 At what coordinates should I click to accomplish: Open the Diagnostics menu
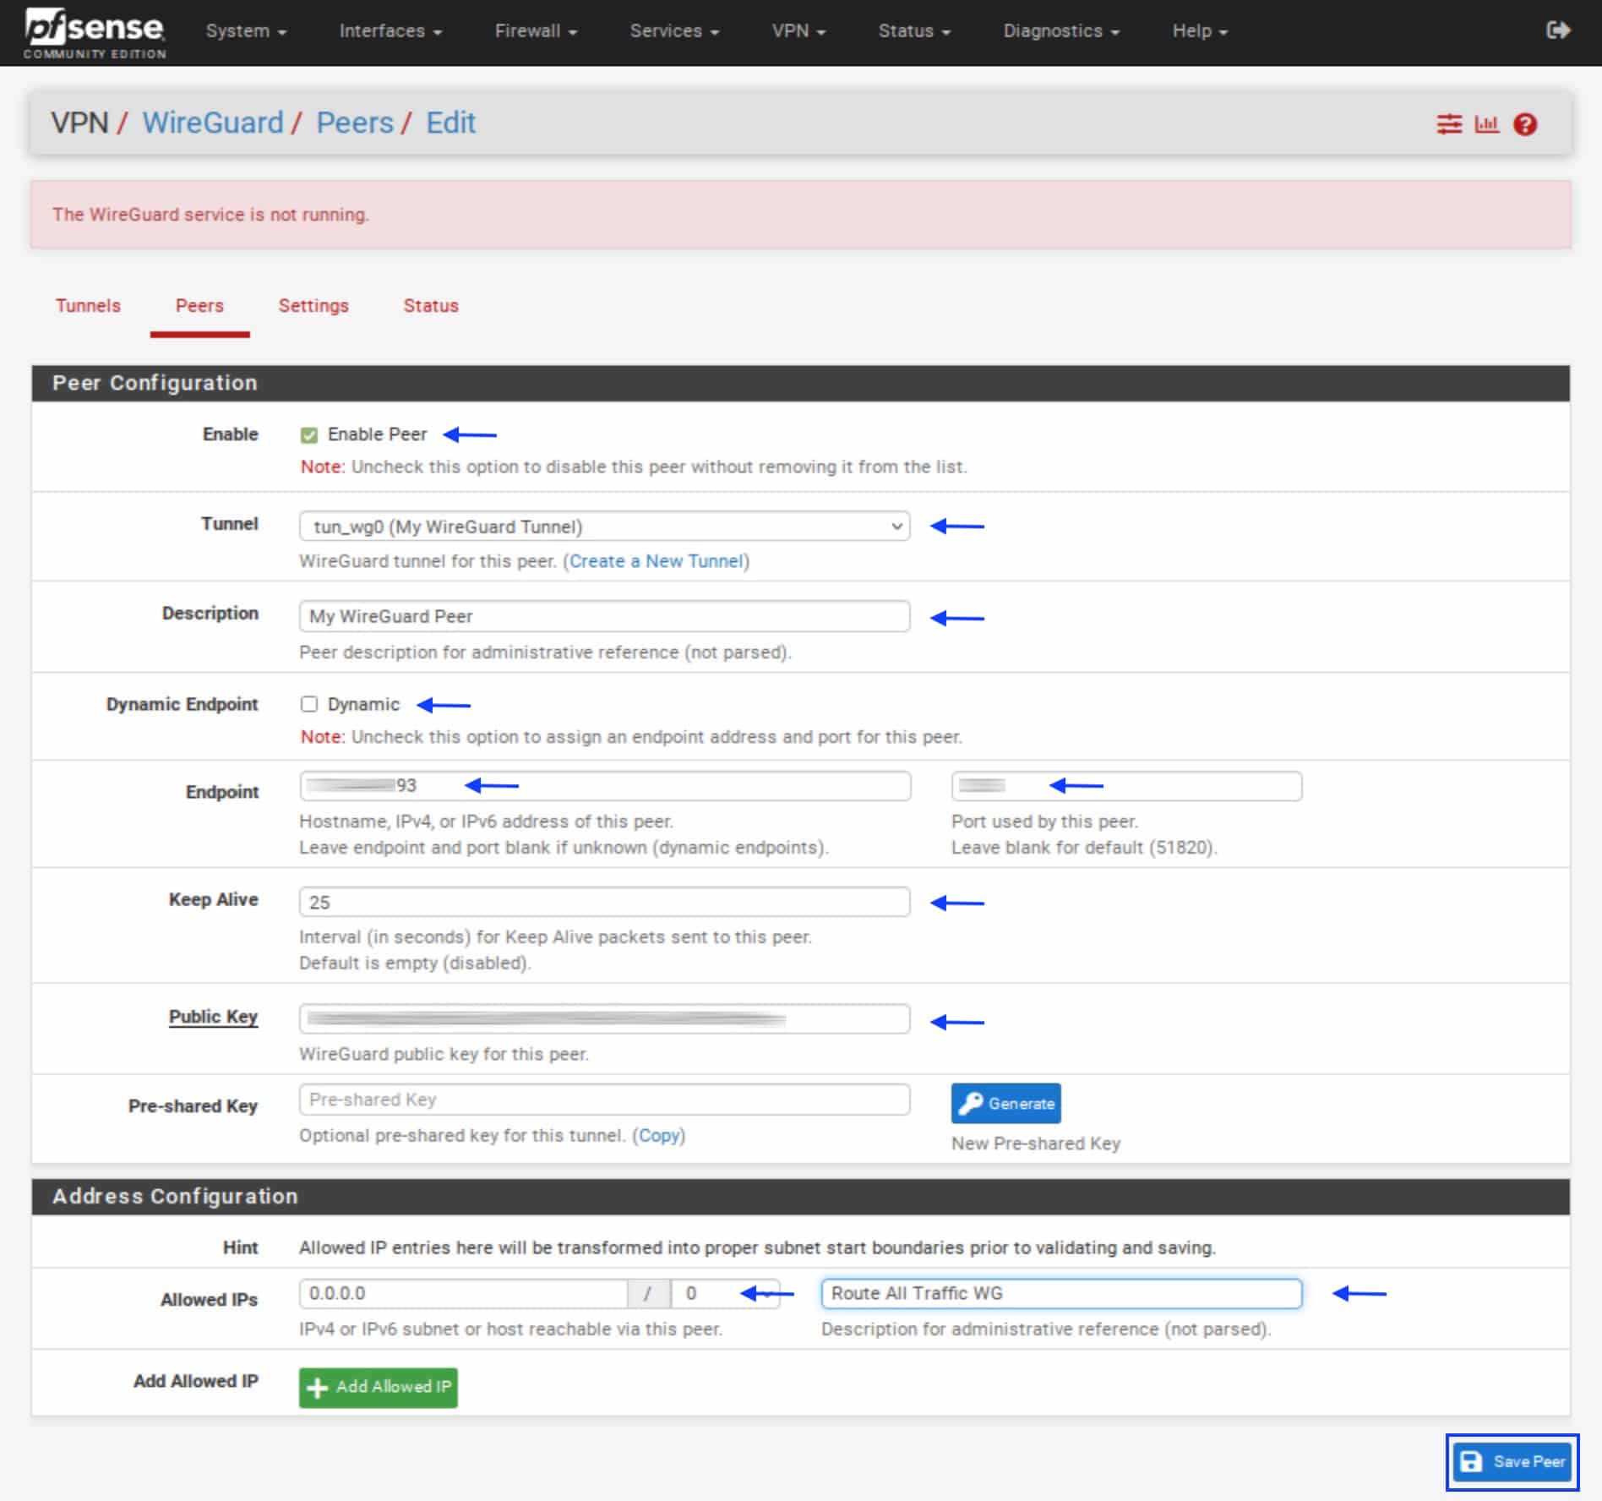(1061, 31)
